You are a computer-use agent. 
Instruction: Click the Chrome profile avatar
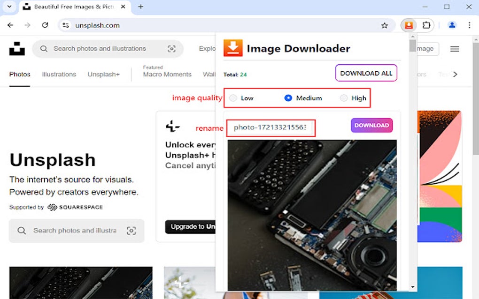click(451, 25)
